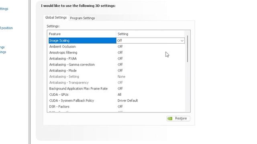Click the All value for CUDA - GPUs
Viewport: 257px width, 144px height.
119,94
